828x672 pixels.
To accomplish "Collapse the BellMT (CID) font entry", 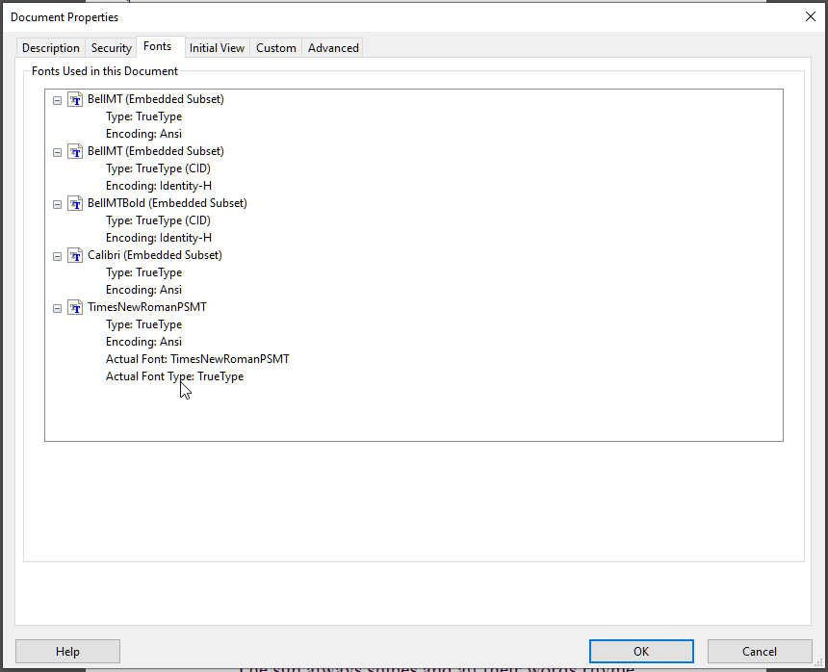I will [x=57, y=151].
